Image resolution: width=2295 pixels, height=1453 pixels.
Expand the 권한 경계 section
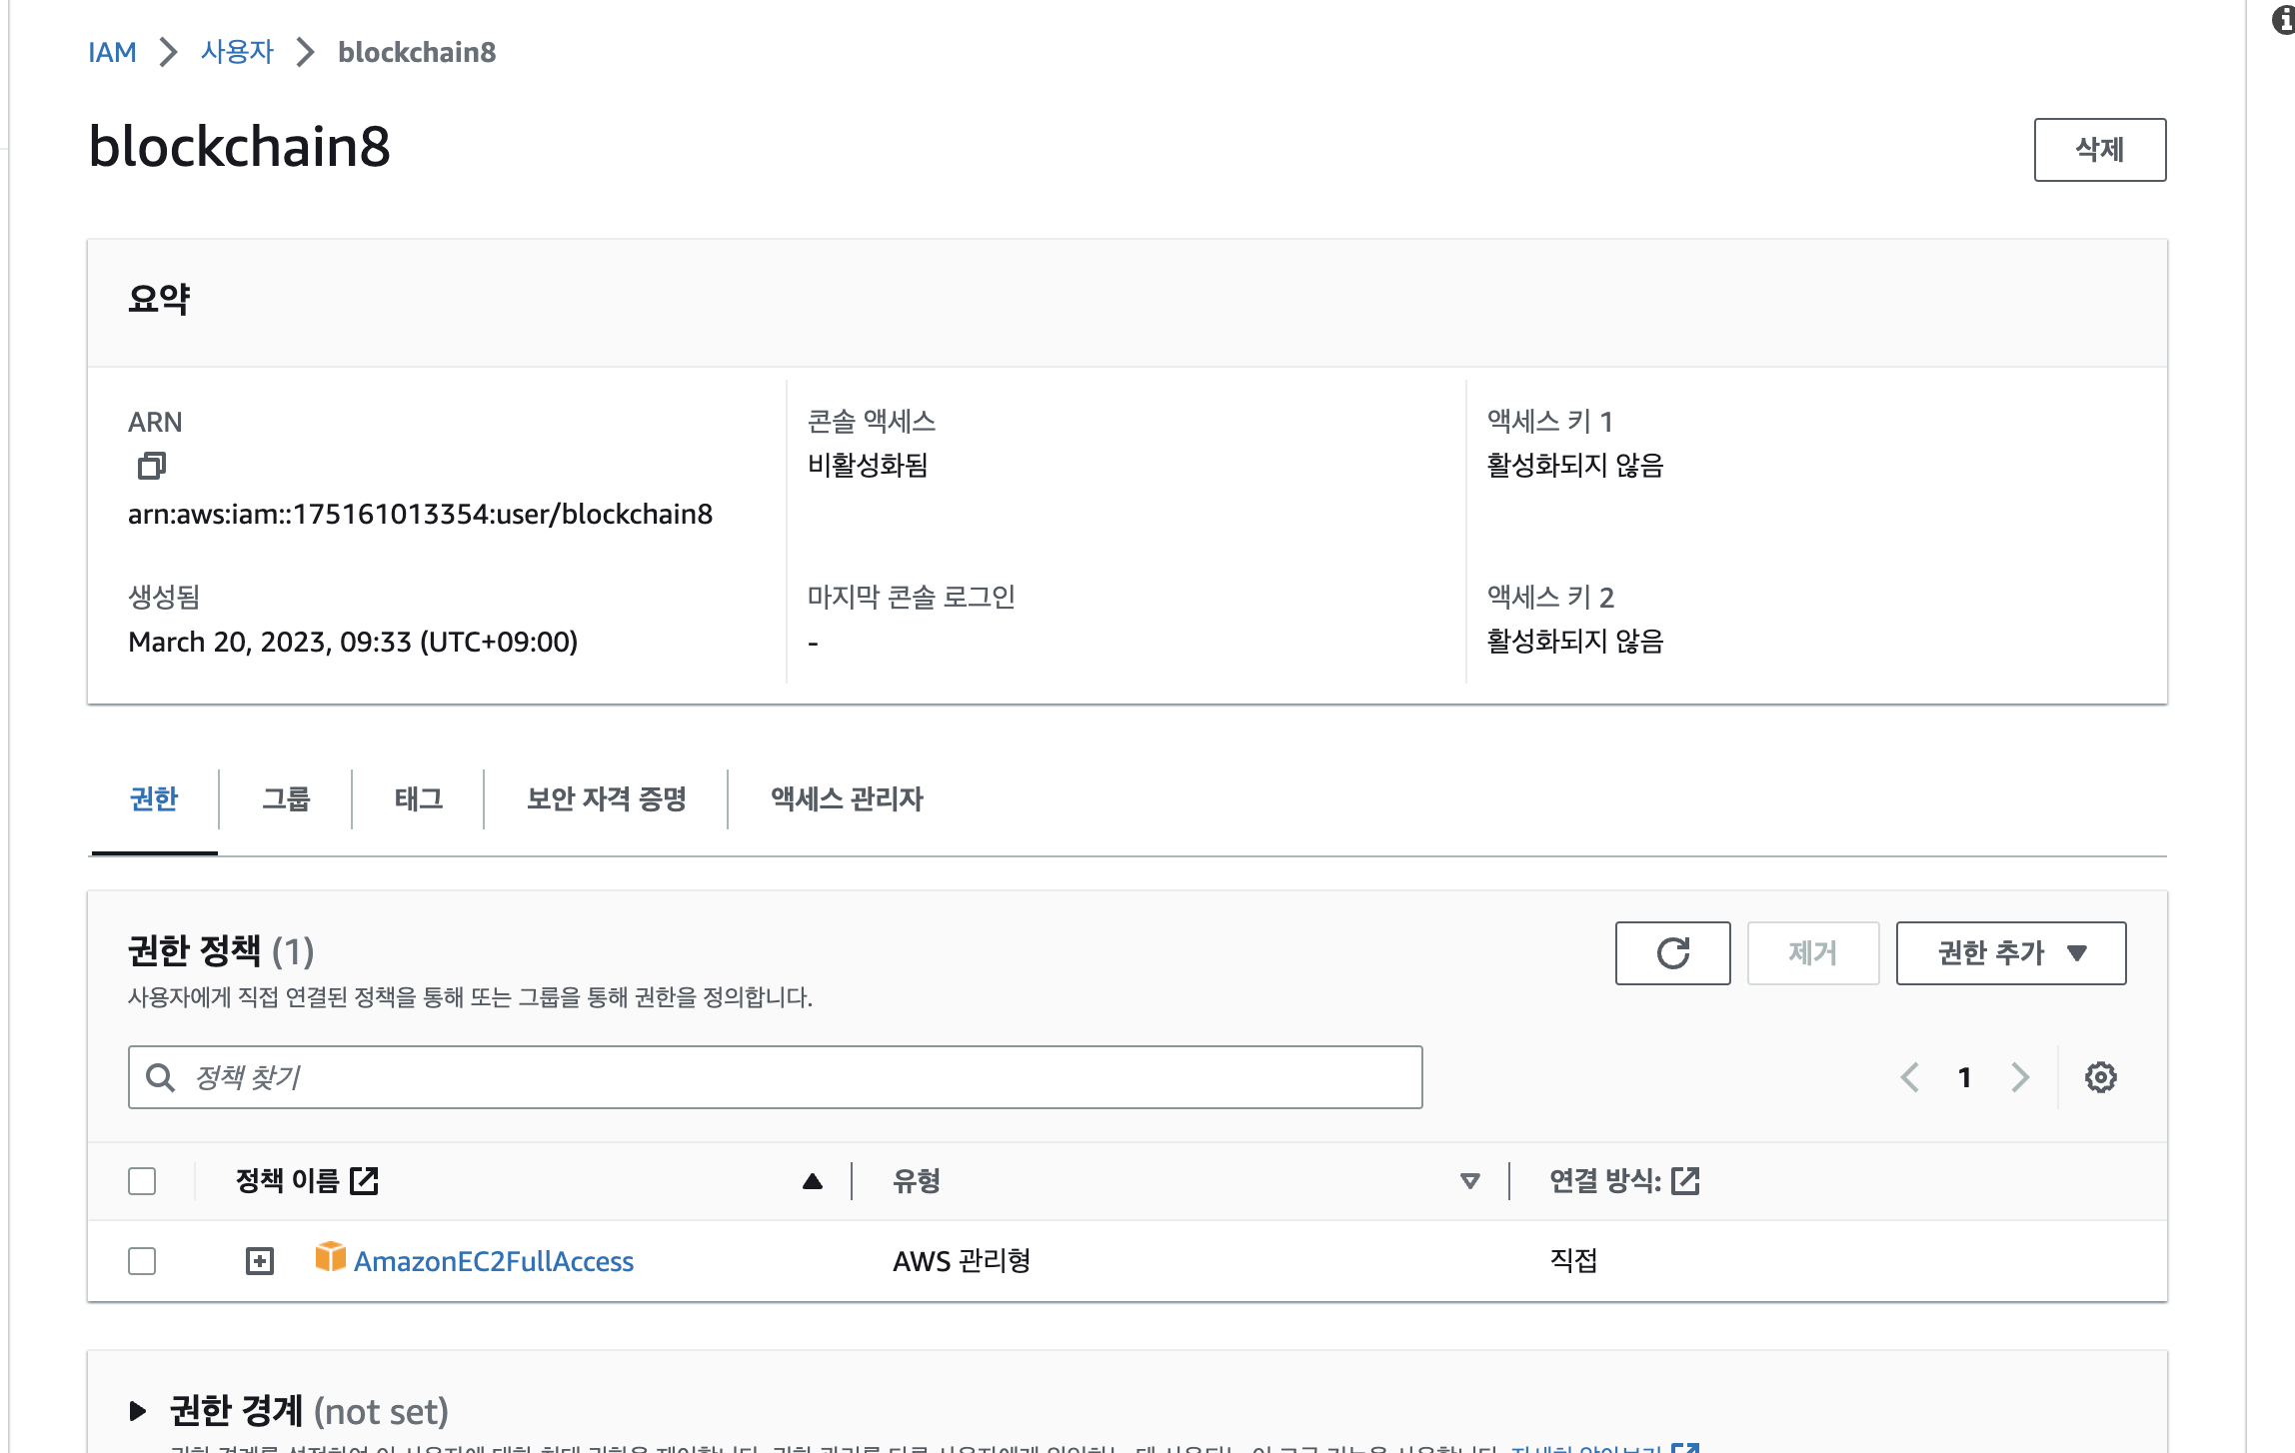point(138,1411)
